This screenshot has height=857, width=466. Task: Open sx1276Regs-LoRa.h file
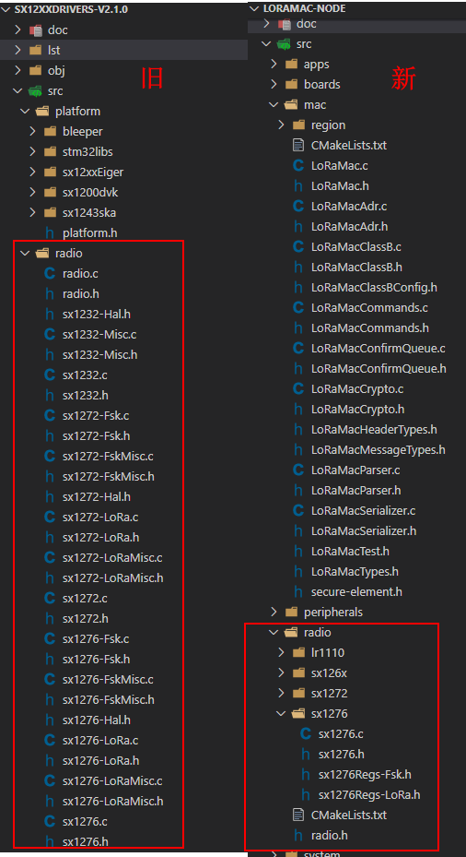[369, 794]
